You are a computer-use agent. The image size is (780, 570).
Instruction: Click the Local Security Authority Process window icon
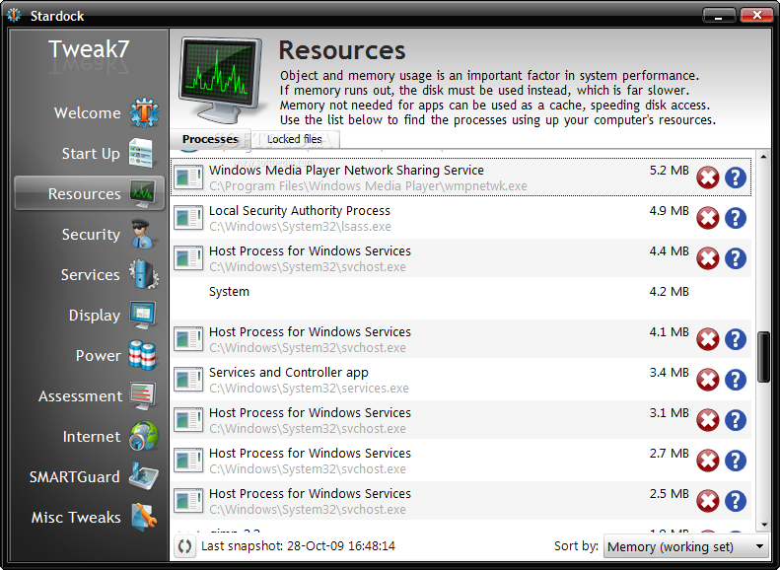pyautogui.click(x=188, y=218)
